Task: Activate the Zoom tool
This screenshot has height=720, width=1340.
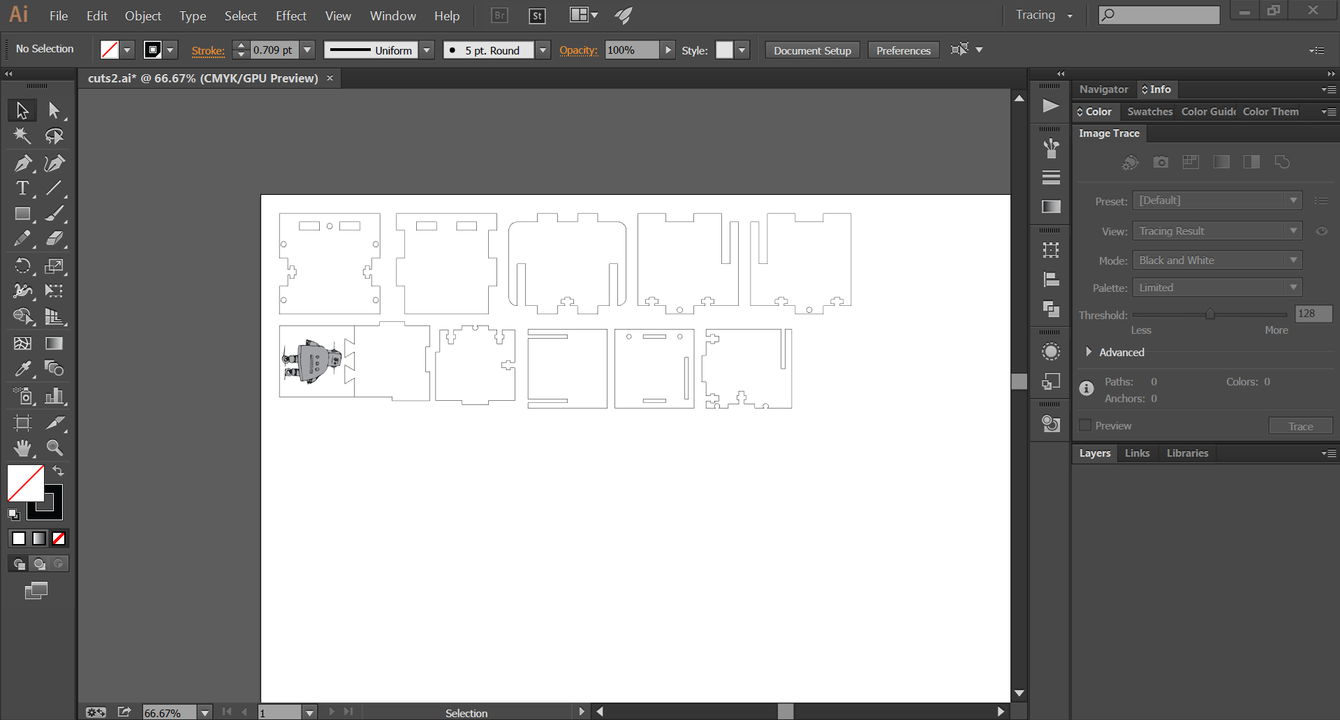Action: pos(54,448)
